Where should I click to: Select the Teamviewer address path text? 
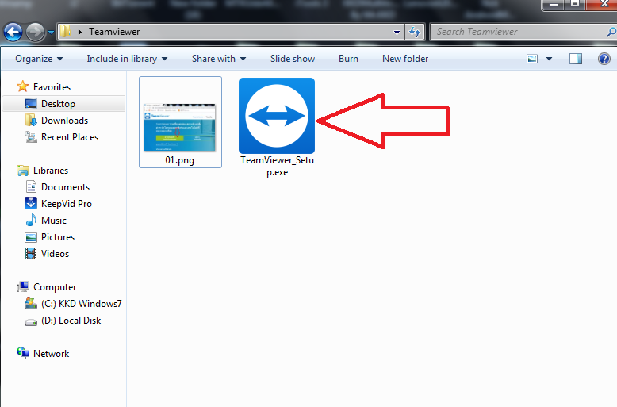(114, 32)
